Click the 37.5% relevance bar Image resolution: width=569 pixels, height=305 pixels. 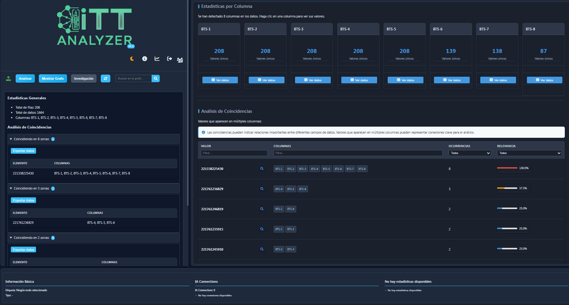507,188
